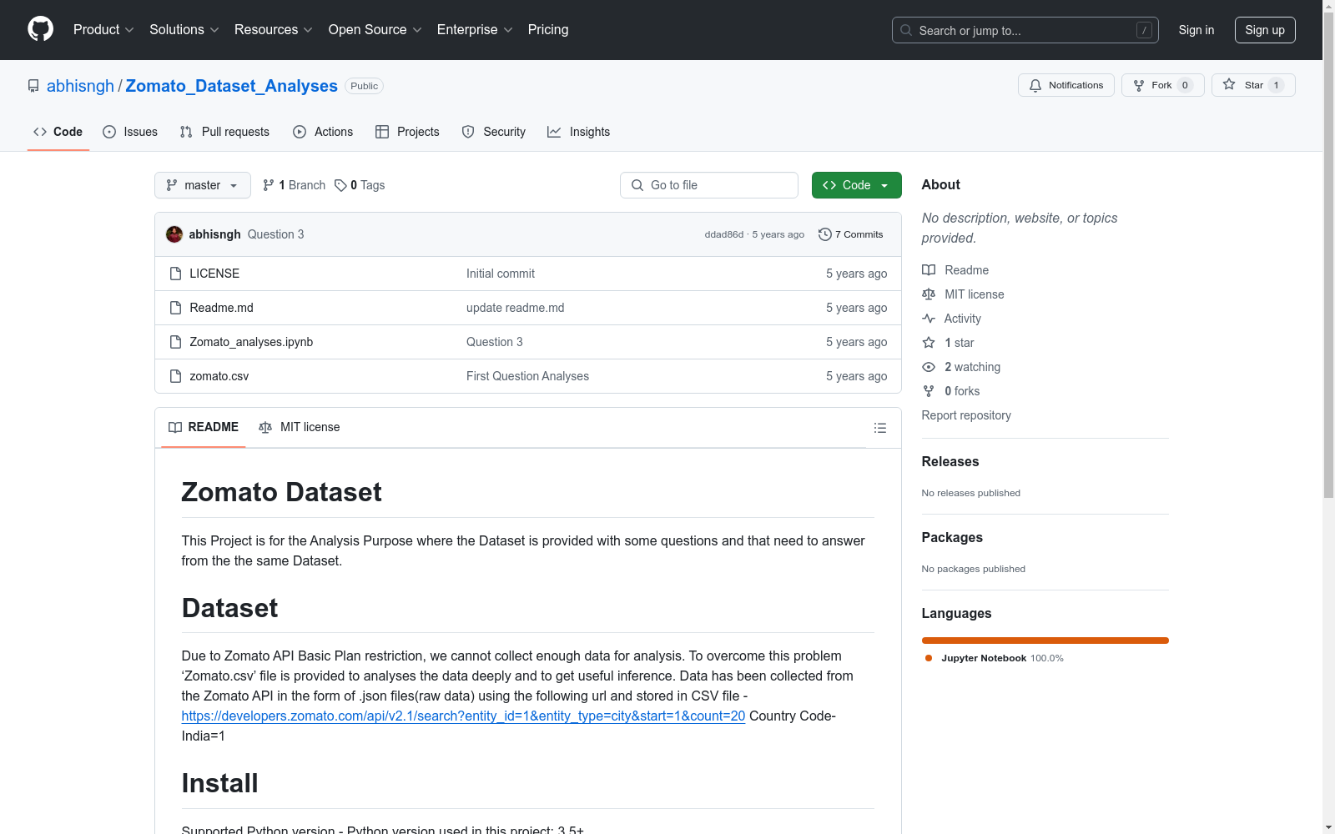The image size is (1335, 834).
Task: Click the tag icon beside Tags
Action: tap(340, 185)
